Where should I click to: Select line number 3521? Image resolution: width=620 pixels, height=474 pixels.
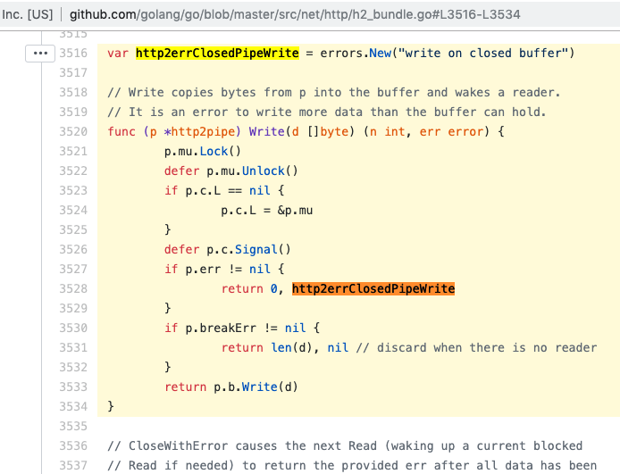tap(73, 151)
